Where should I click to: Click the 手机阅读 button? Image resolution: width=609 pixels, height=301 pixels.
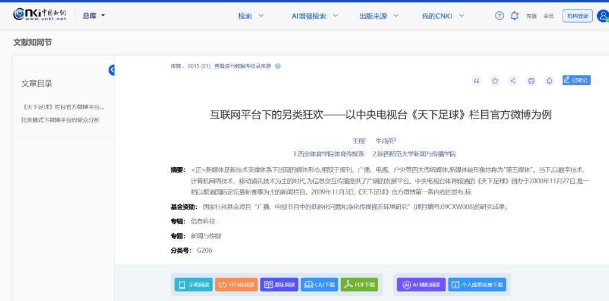[193, 285]
